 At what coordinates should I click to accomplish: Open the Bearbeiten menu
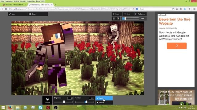[9, 1]
